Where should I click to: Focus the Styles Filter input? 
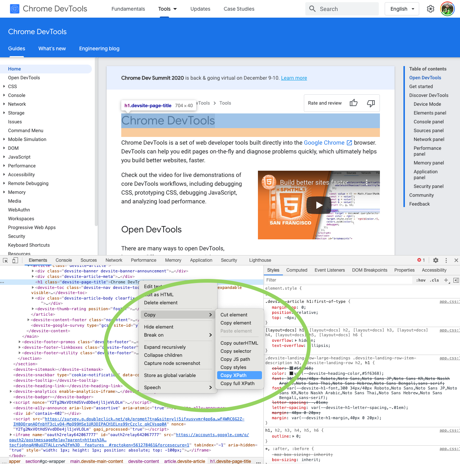338,280
